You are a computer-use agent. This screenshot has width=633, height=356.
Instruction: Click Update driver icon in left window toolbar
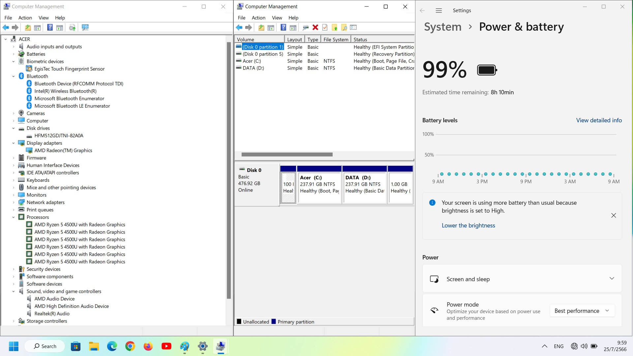(72, 28)
